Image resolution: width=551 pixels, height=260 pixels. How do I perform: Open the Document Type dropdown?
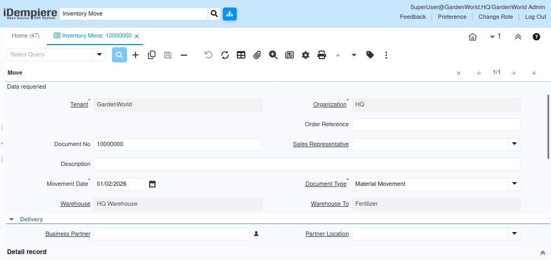coord(514,184)
